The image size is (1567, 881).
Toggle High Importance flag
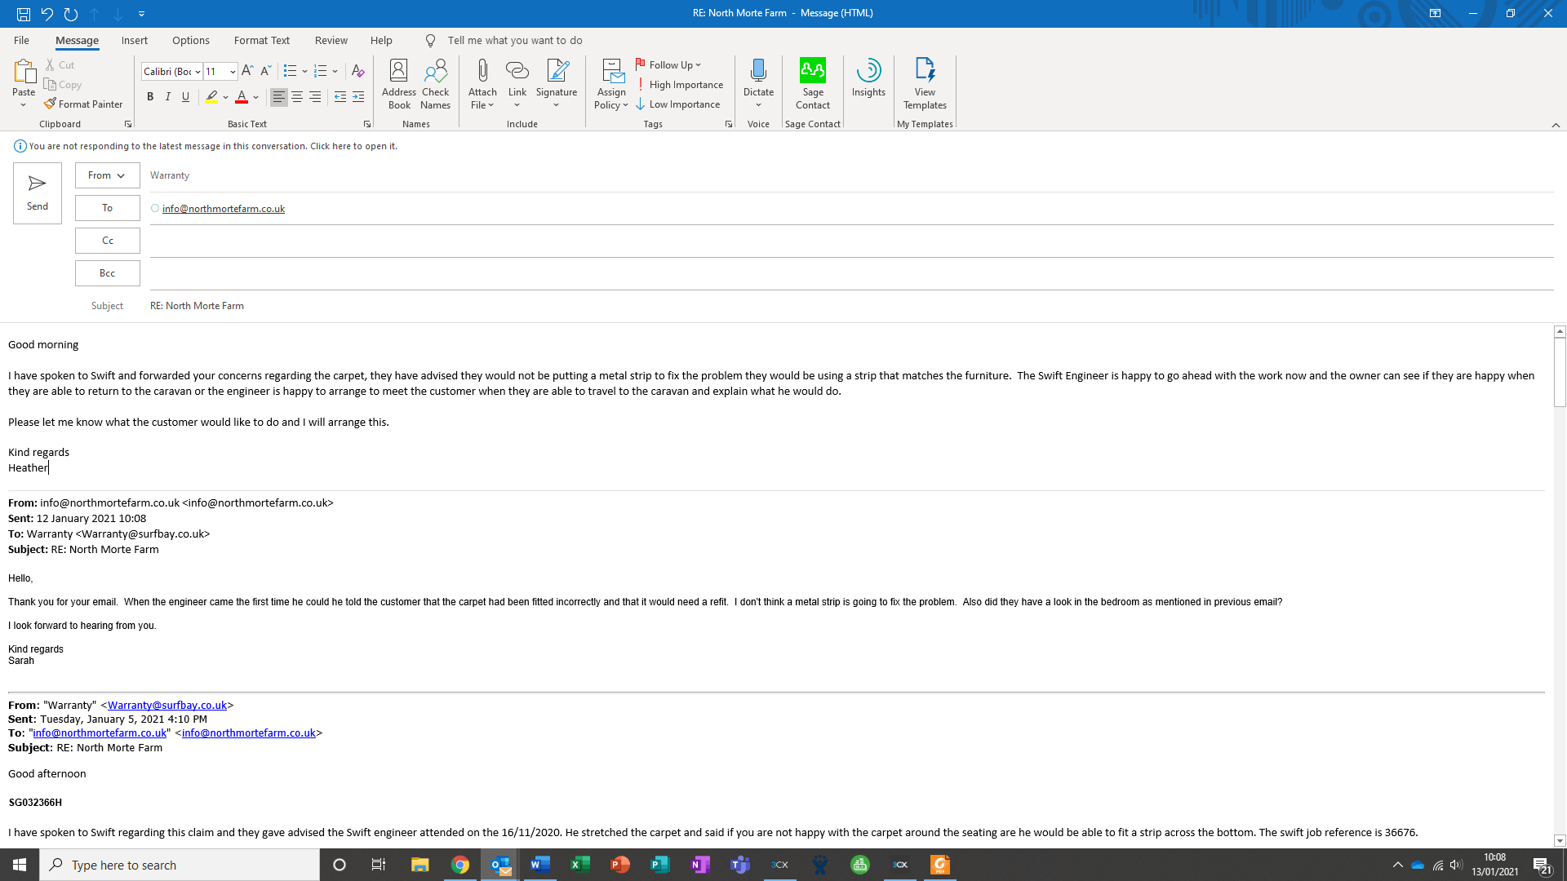coord(679,85)
